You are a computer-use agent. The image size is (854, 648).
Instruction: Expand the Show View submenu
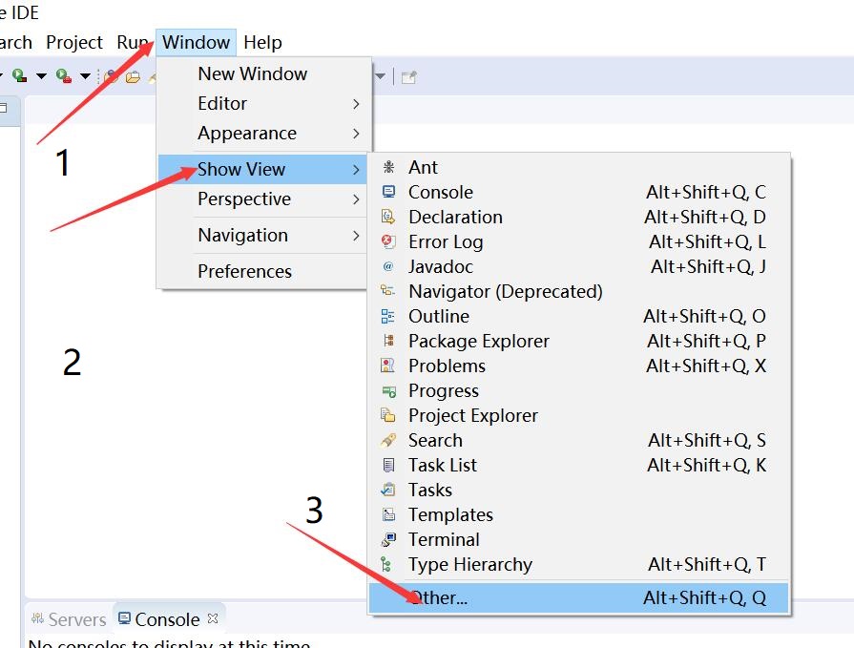click(263, 169)
